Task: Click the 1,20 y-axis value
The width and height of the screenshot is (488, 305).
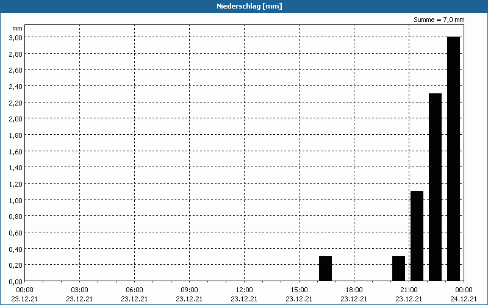Action: pyautogui.click(x=16, y=184)
